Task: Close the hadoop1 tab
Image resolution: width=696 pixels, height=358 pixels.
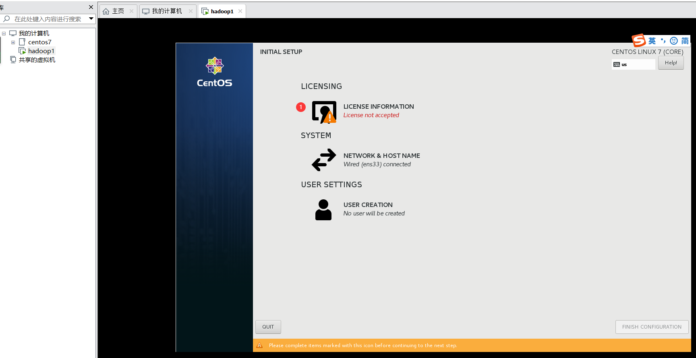Action: [240, 11]
